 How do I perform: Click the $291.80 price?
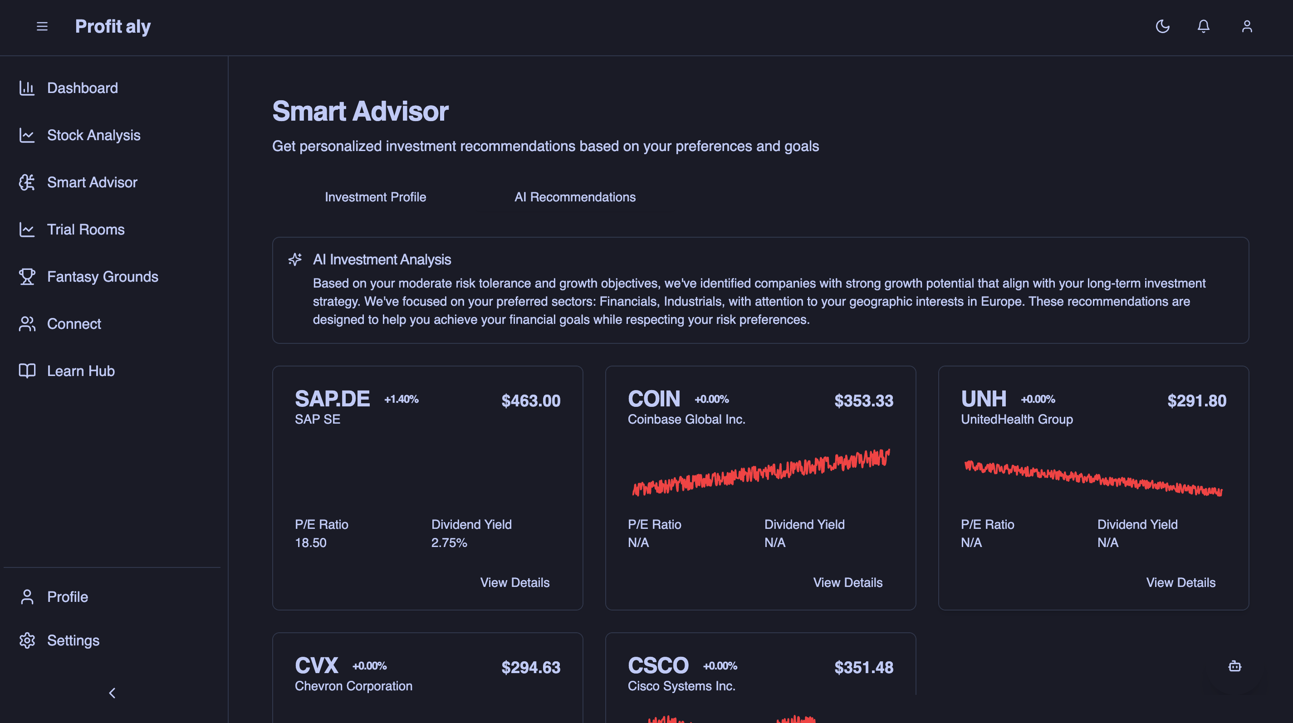click(1197, 401)
